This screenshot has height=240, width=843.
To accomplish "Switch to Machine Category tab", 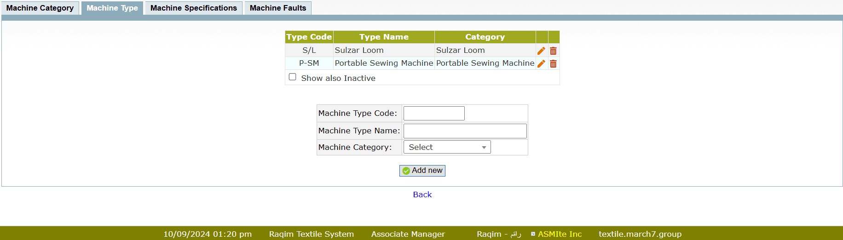I will [x=40, y=8].
